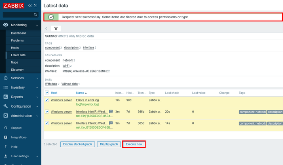The width and height of the screenshot is (283, 165).
Task: Expand the Configuration sidebar section
Action: click(21, 106)
